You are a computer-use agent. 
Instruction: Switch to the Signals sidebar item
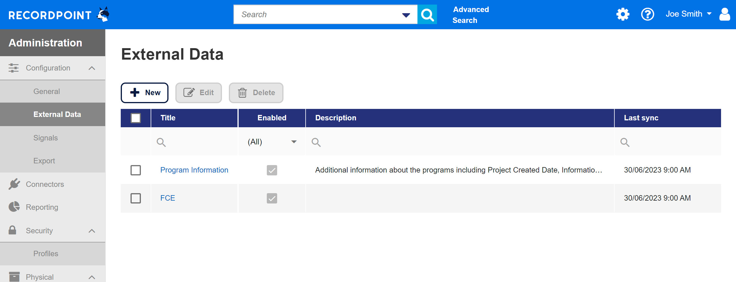(x=45, y=138)
